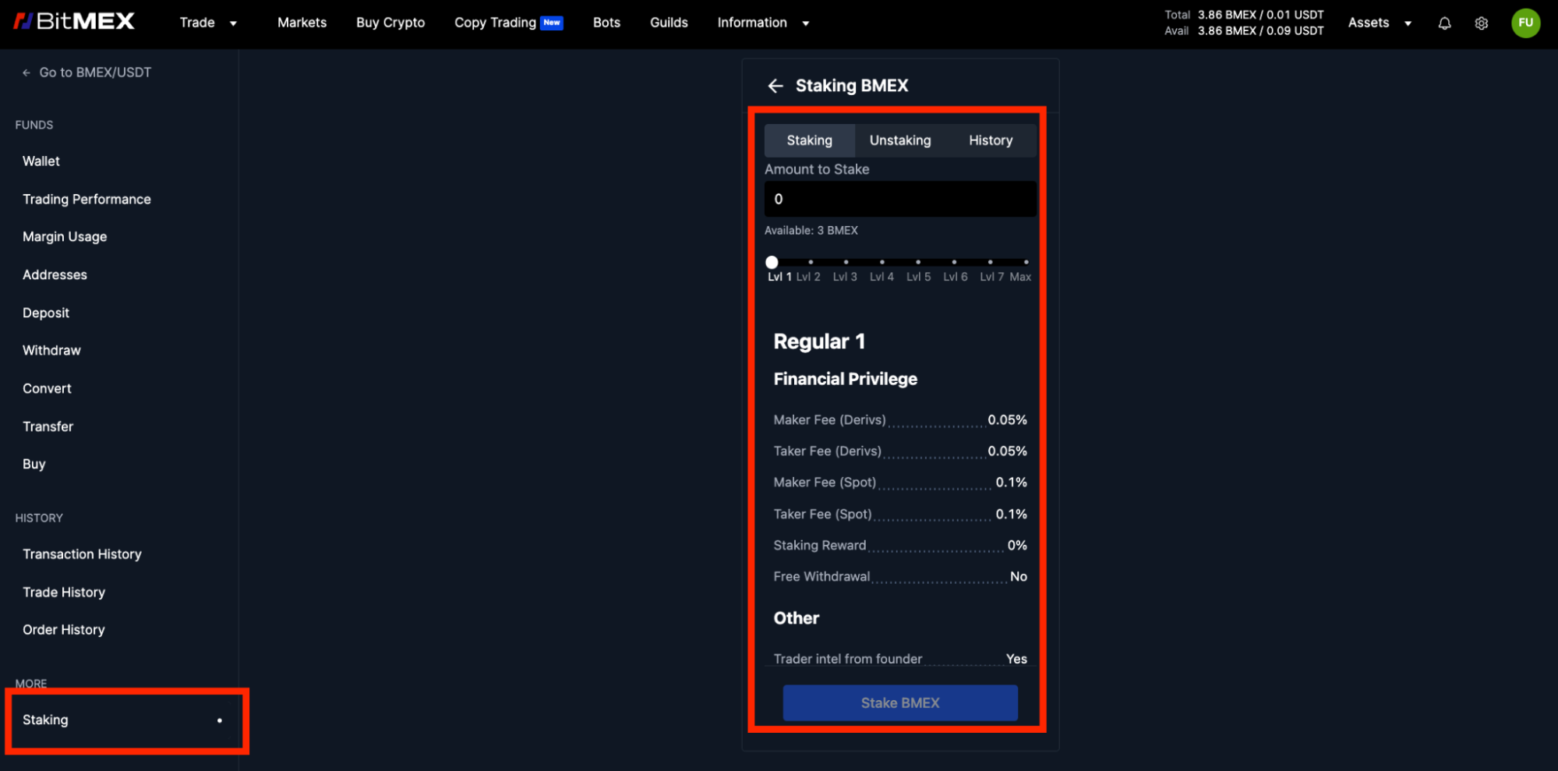Click the Taker Fee (Spot) row

900,515
